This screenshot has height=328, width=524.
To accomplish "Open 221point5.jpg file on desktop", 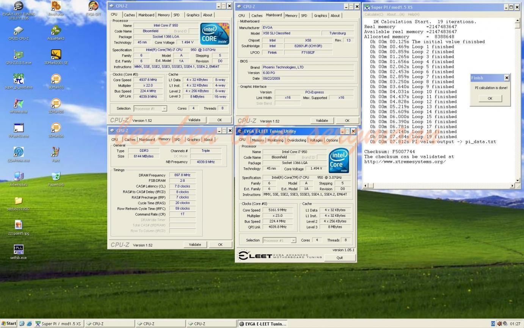I will pos(18,227).
